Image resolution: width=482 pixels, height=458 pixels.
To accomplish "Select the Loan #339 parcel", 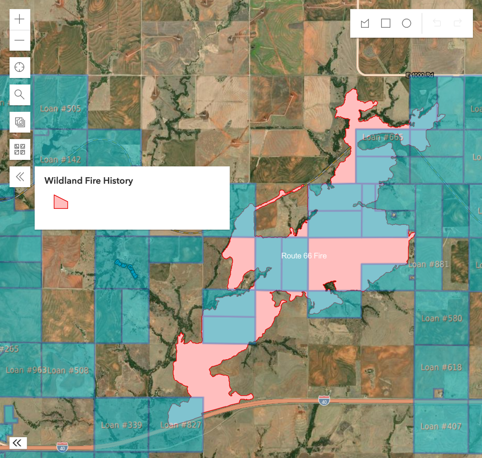I will tap(121, 425).
